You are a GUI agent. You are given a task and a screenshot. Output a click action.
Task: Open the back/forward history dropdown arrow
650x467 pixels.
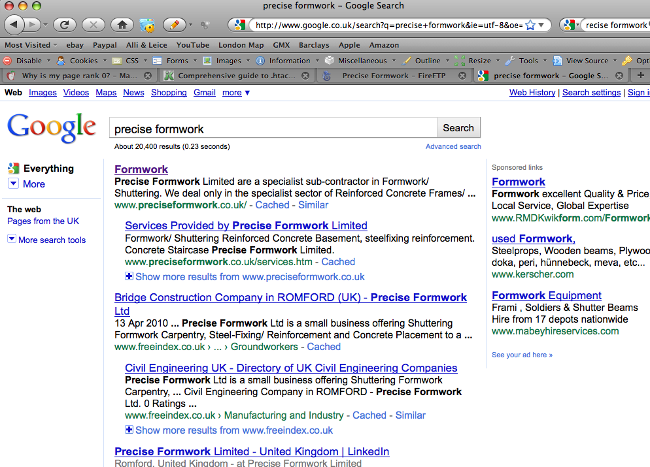pos(46,25)
